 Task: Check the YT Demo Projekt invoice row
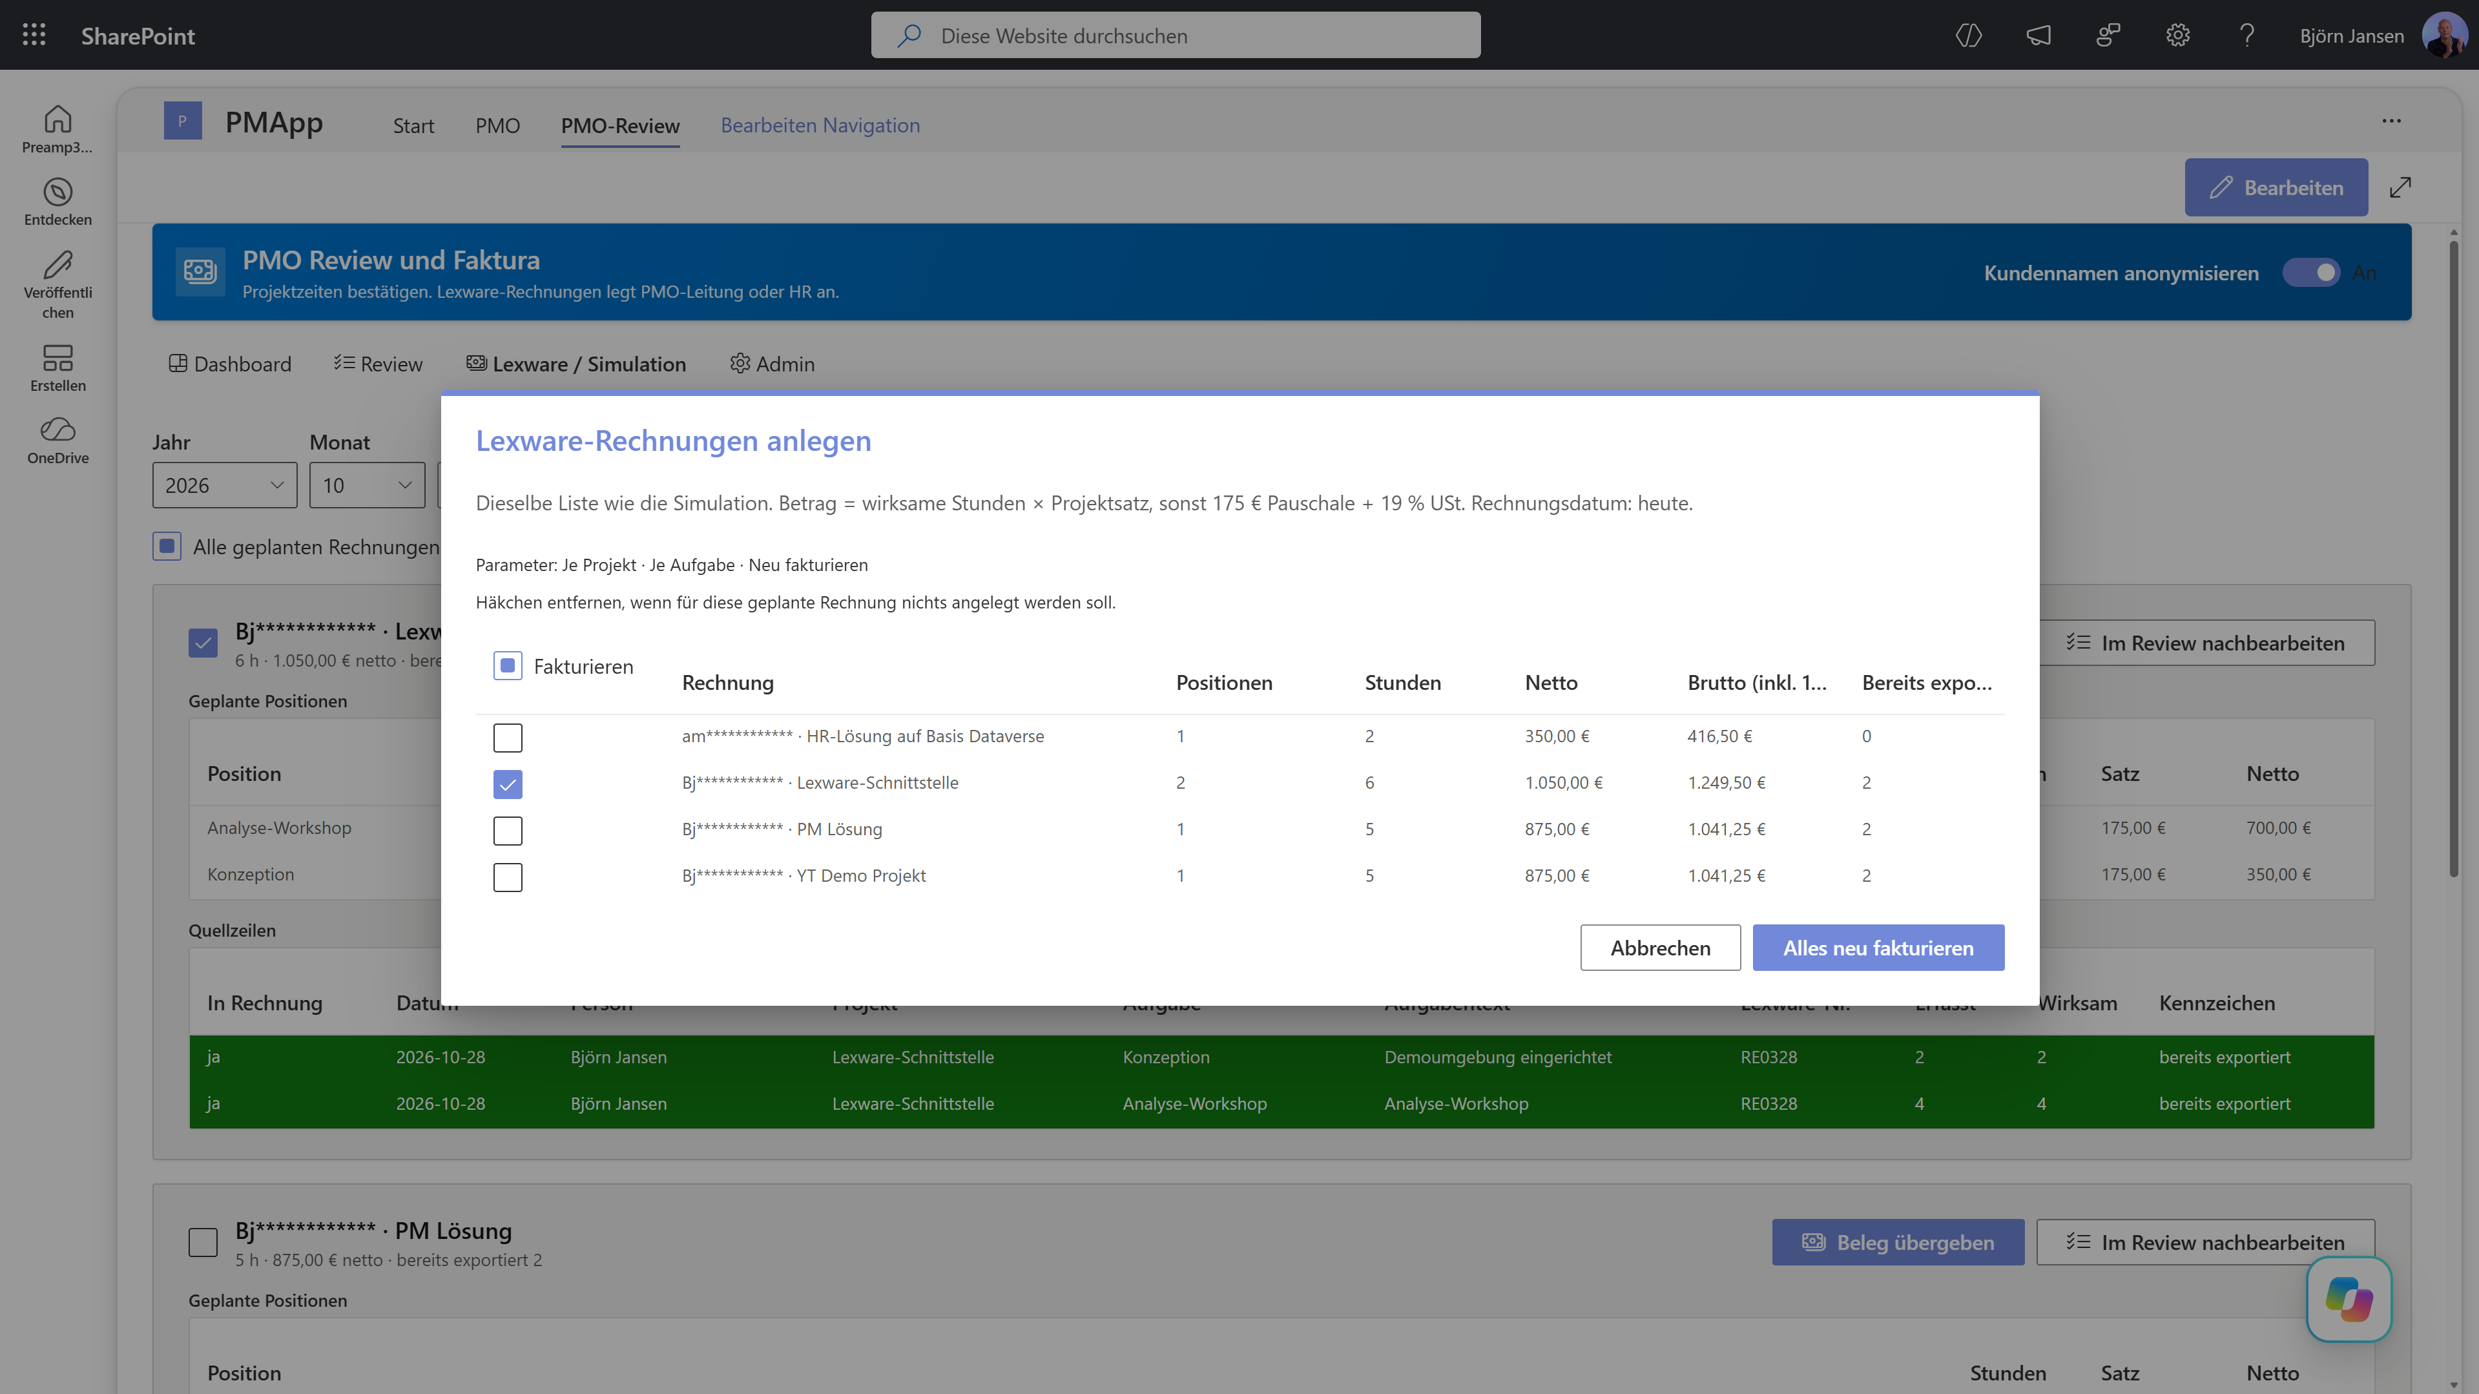point(507,877)
